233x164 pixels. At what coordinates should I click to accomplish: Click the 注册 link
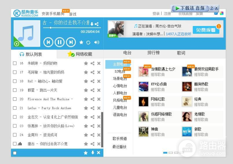pos(167,14)
